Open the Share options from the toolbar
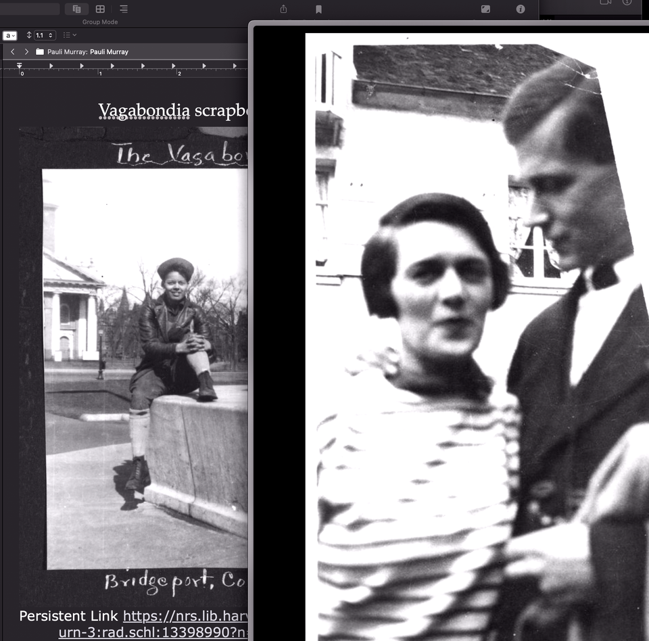Screen dimensions: 649x641 [x=283, y=9]
